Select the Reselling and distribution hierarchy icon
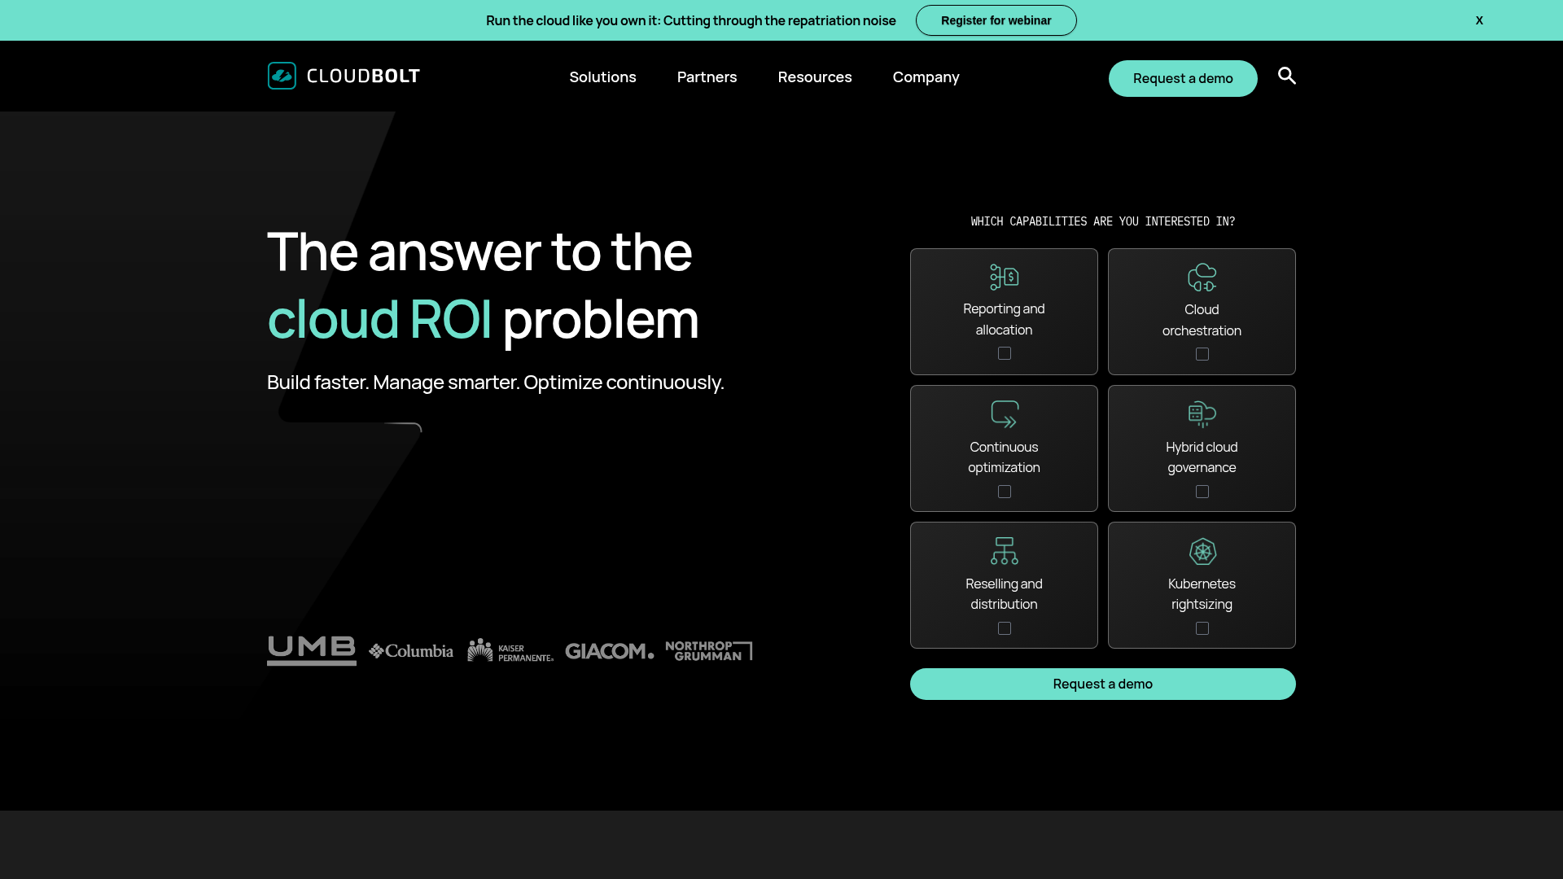Image resolution: width=1563 pixels, height=879 pixels. 1004,551
